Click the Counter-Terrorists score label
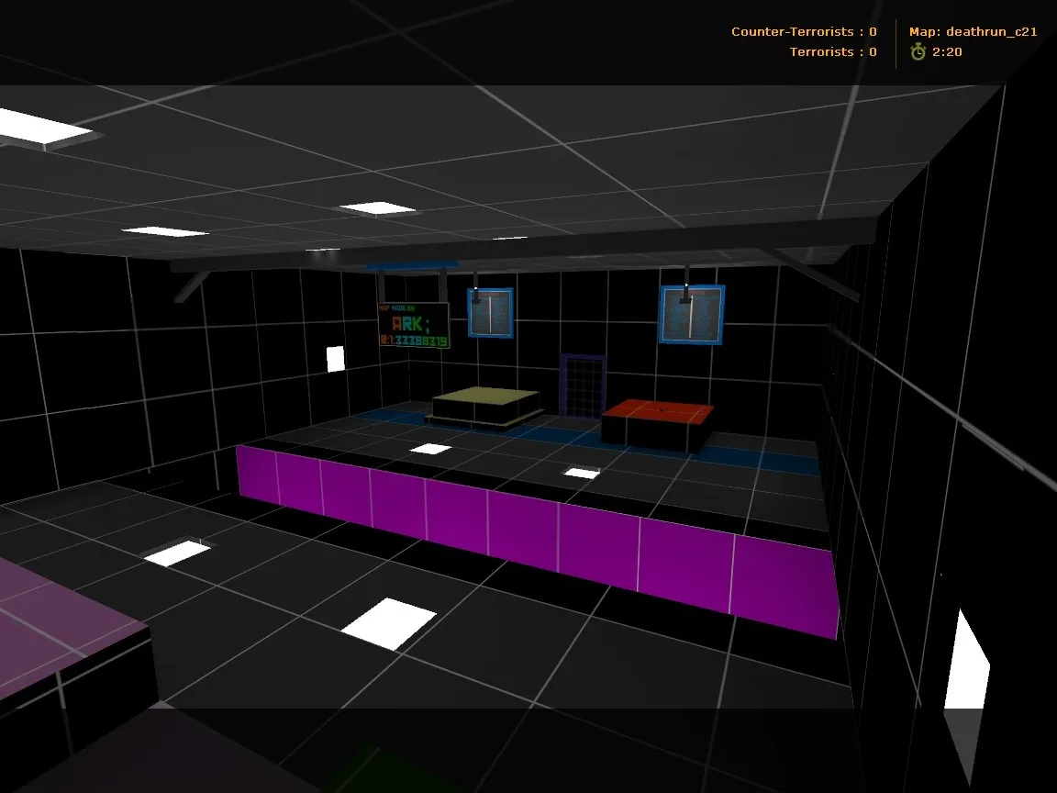Image resolution: width=1057 pixels, height=793 pixels. coord(803,31)
